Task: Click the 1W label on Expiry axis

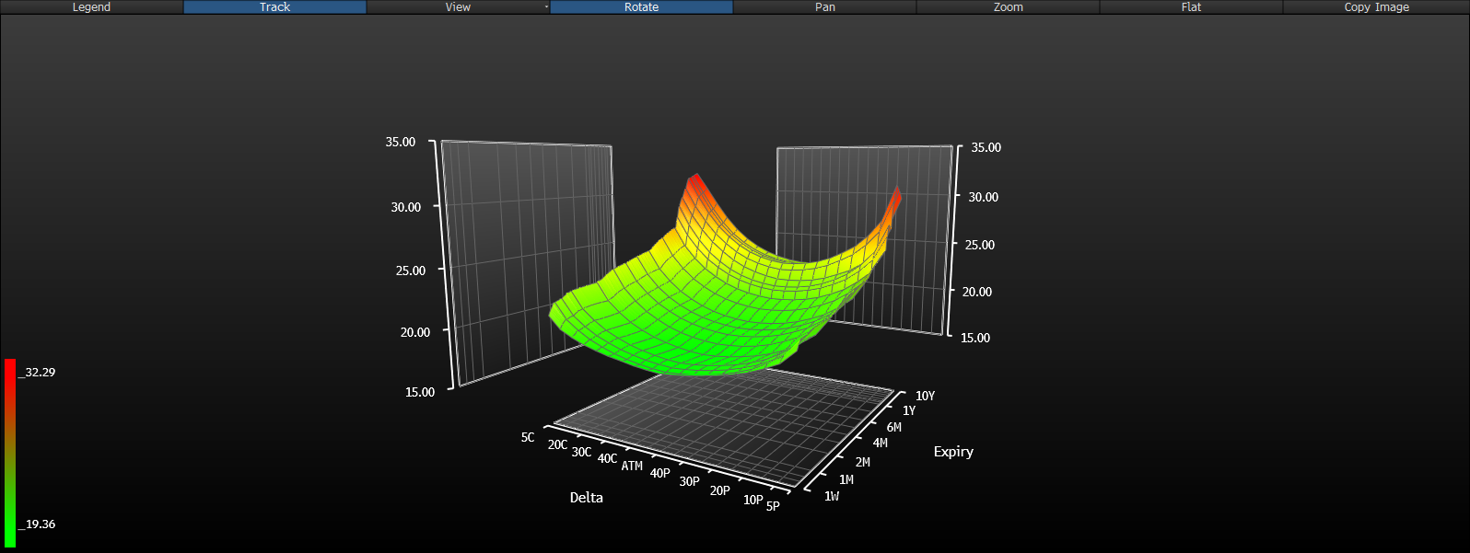Action: point(832,496)
